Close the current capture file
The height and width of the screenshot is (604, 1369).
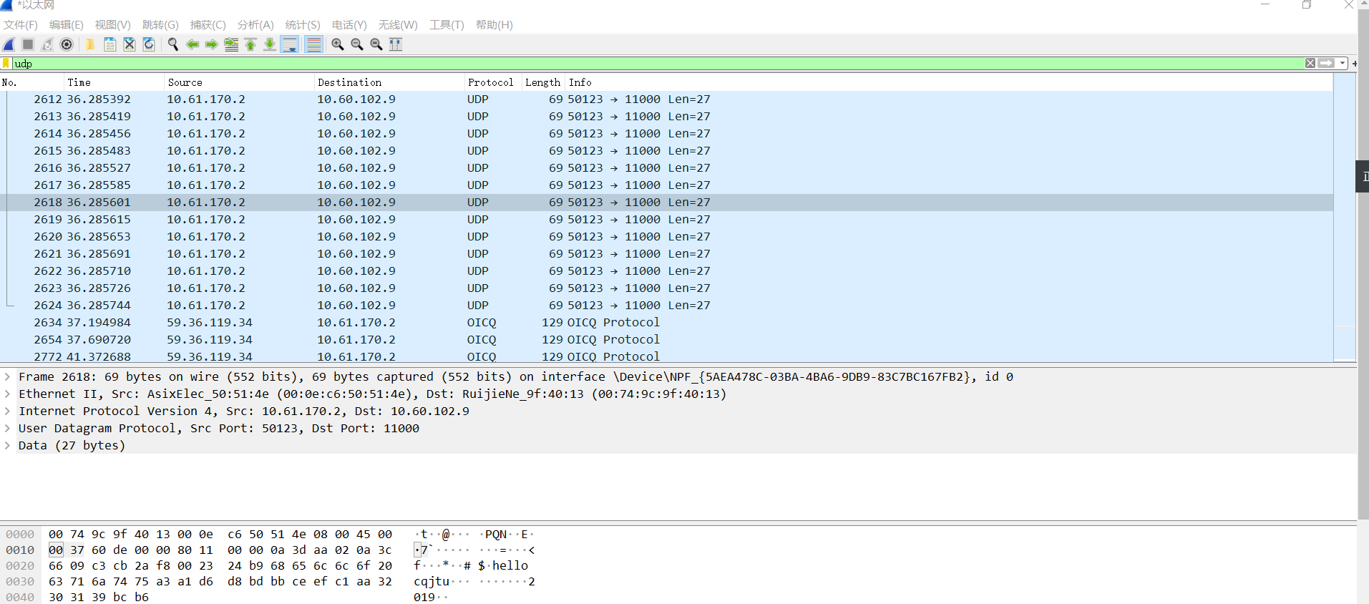coord(130,44)
